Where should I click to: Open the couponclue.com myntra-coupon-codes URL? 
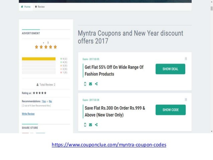(109, 145)
